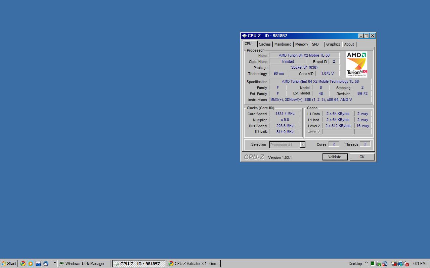Switch to the Graphics tab

click(x=333, y=44)
